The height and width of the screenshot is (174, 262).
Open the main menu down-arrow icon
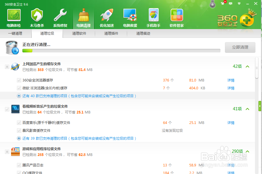[239, 3]
